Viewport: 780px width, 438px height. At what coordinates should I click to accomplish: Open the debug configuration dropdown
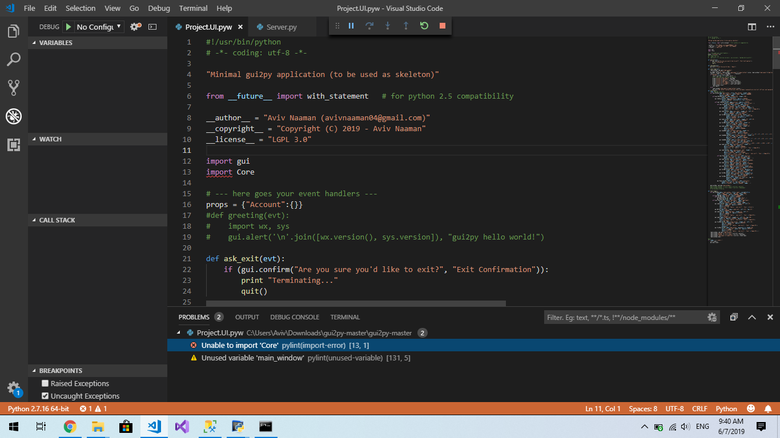tap(99, 27)
